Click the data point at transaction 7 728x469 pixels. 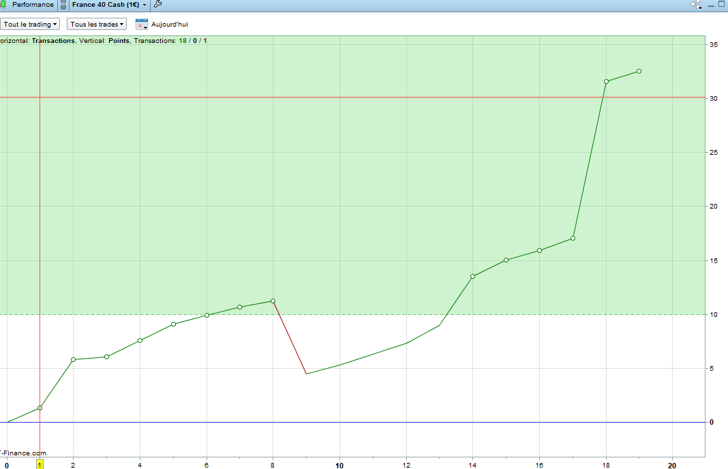point(239,307)
